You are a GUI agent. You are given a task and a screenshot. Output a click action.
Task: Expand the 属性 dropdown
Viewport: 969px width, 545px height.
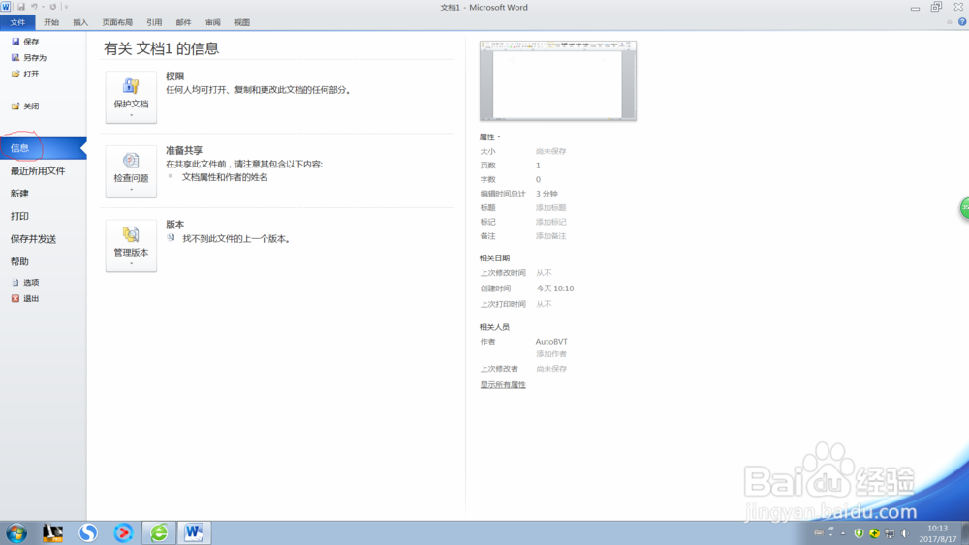490,137
